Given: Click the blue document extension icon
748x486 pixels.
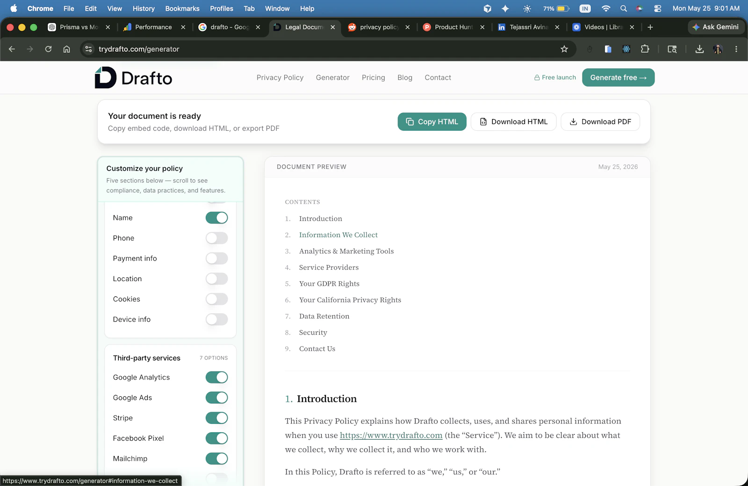Looking at the screenshot, I should tap(608, 49).
